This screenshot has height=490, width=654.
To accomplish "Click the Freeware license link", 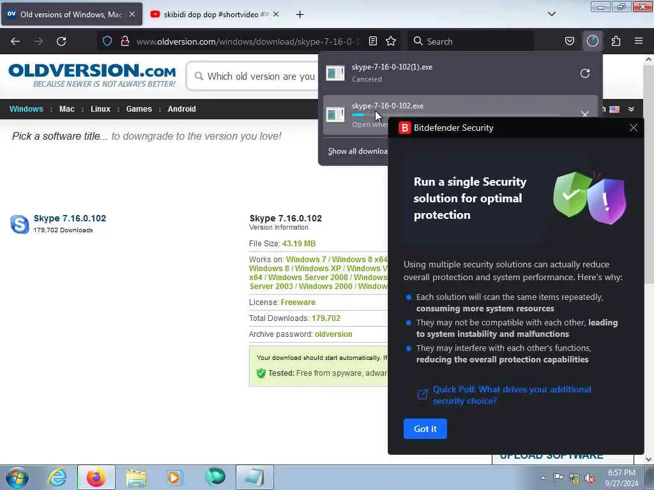I will tap(298, 302).
